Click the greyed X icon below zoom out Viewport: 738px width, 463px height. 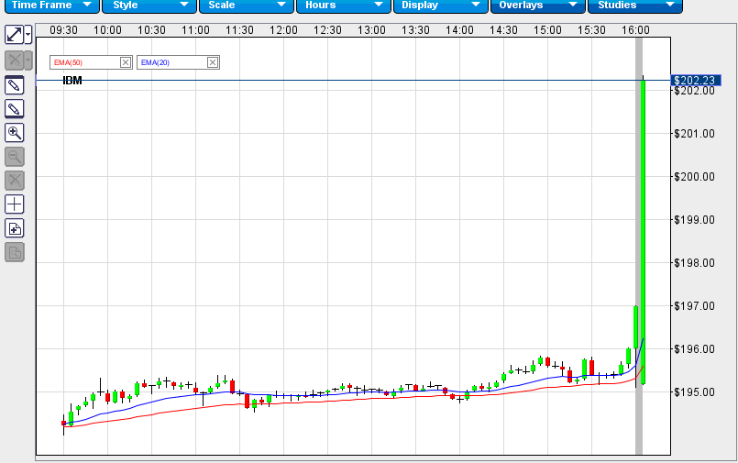point(14,181)
